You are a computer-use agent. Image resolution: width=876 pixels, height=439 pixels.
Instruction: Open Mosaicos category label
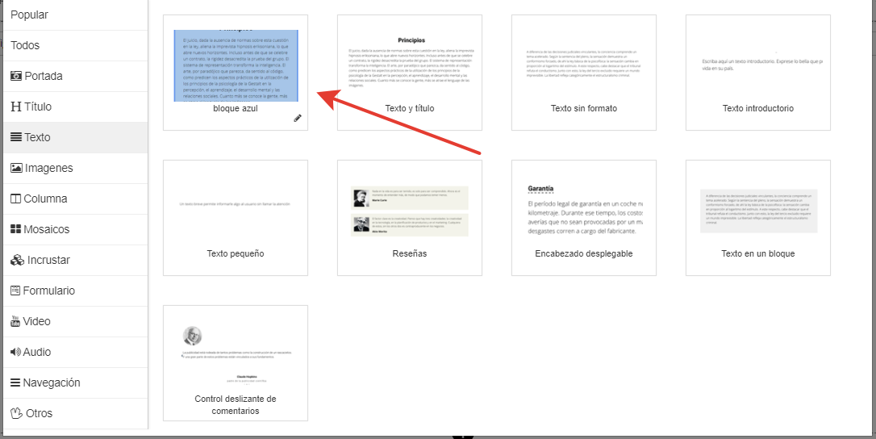(x=47, y=230)
